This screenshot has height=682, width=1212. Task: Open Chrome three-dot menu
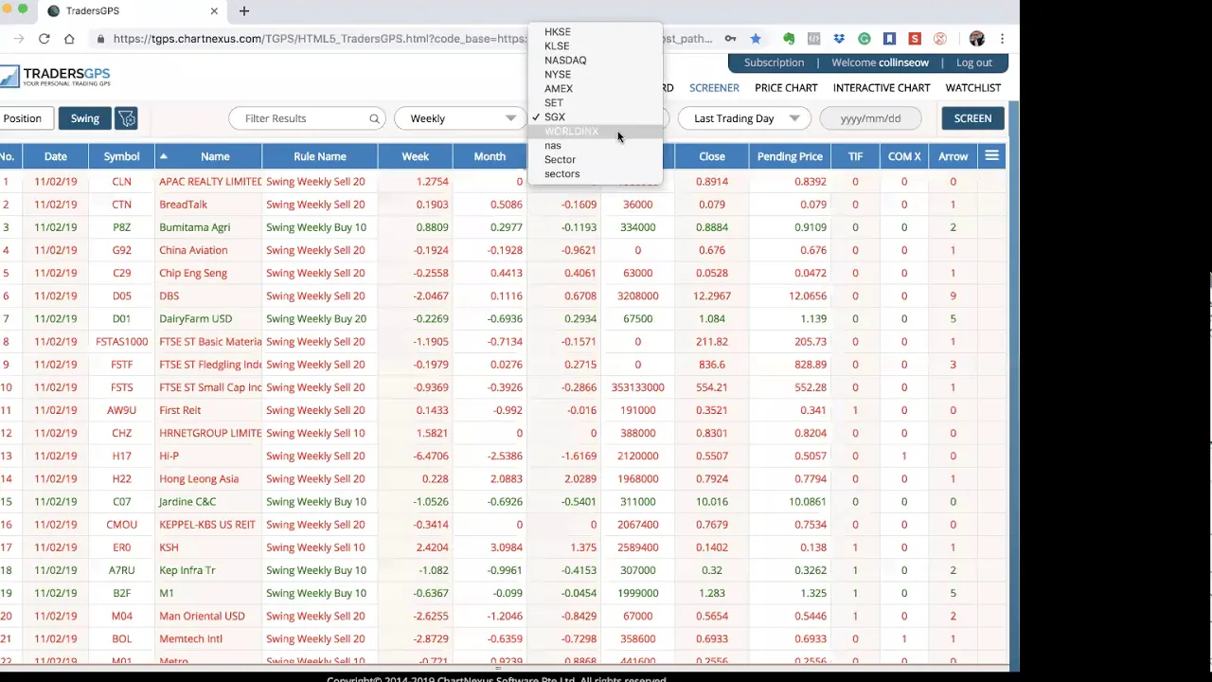[x=1002, y=39]
